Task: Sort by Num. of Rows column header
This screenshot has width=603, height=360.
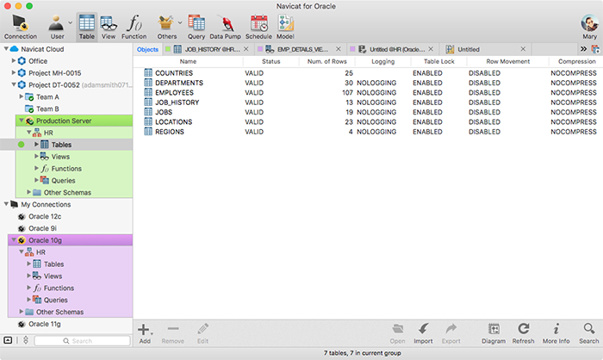Action: 326,61
